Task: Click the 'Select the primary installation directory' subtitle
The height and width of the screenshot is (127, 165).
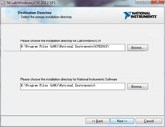Action: coord(46,17)
